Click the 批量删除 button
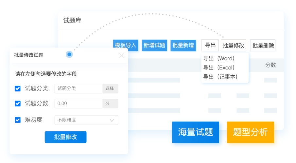Image resolution: width=296 pixels, height=163 pixels. pyautogui.click(x=263, y=46)
